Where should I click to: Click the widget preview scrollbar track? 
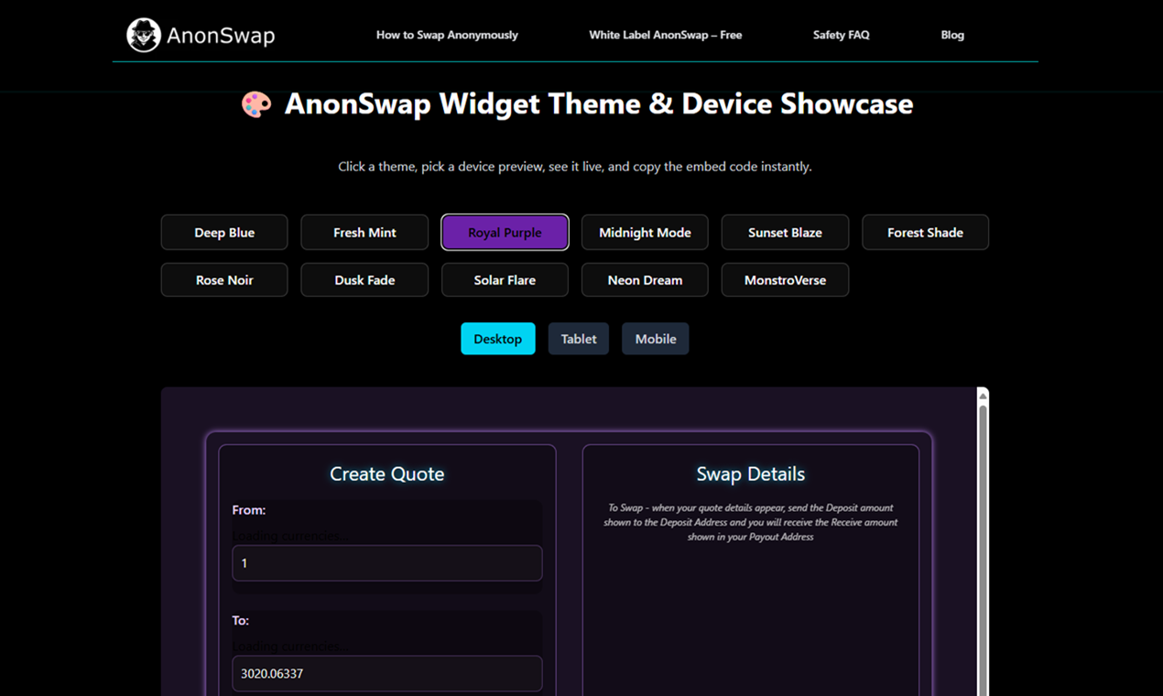(x=983, y=549)
